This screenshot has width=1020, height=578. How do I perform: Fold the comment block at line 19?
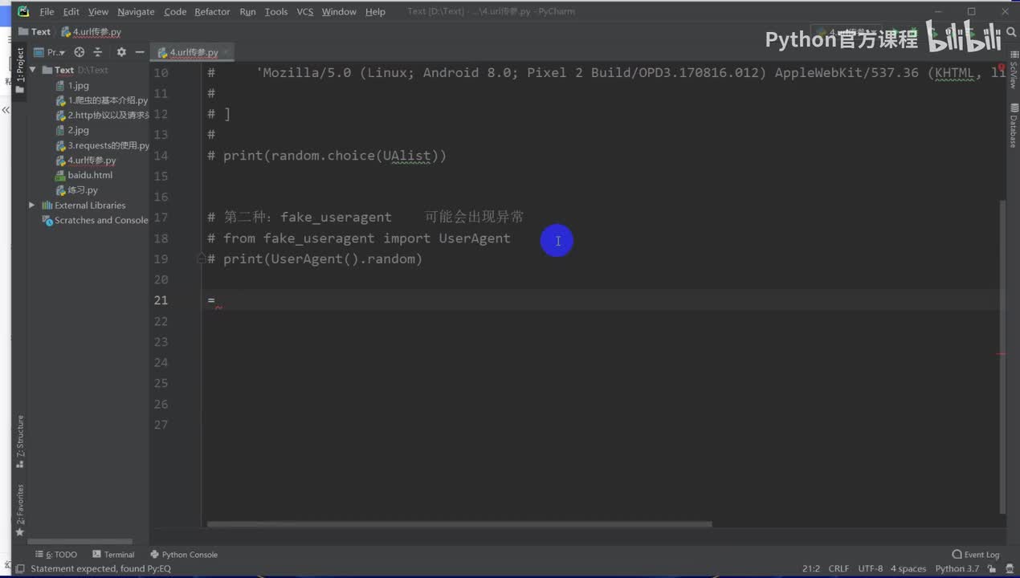202,258
